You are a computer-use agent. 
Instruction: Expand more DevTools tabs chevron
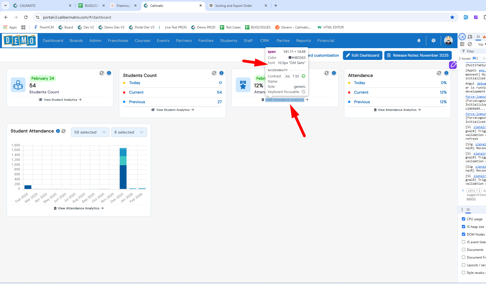click(478, 37)
